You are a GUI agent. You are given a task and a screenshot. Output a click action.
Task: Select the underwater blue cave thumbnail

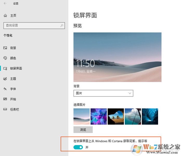[x=150, y=117]
